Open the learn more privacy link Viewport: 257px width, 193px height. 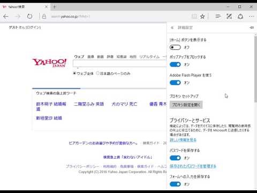[x=183, y=140]
